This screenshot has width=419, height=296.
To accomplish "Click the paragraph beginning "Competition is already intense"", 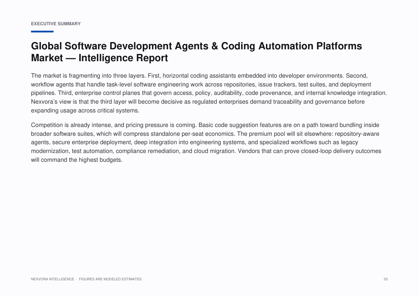I will [x=206, y=142].
